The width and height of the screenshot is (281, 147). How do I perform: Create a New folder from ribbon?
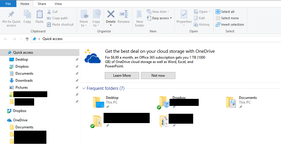(139, 19)
